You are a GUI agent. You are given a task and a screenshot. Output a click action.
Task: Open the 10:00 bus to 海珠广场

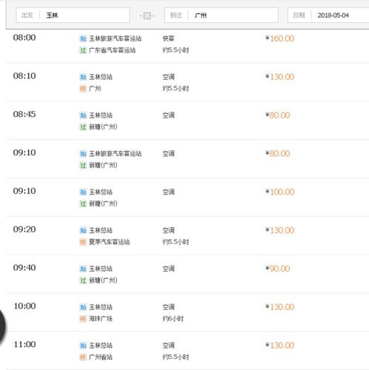point(187,312)
